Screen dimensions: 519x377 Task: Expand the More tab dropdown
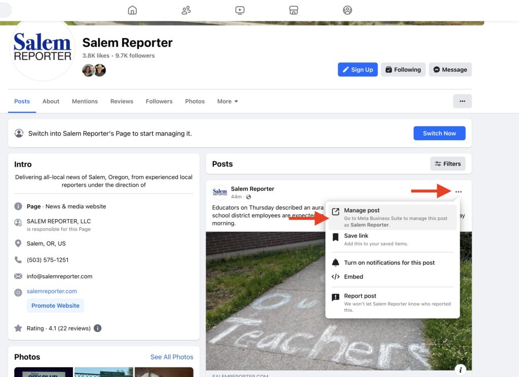click(x=228, y=101)
